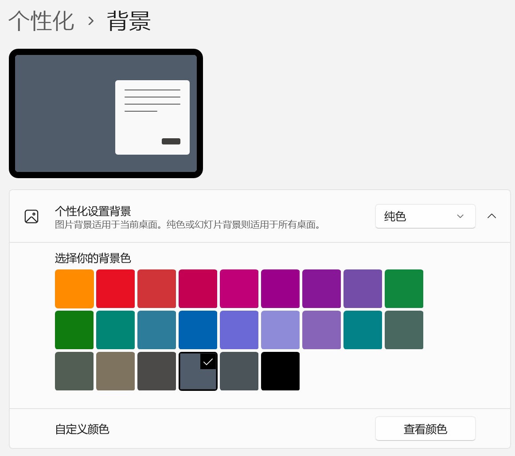Click the 自定义颜色 label
The height and width of the screenshot is (456, 515).
click(x=82, y=429)
